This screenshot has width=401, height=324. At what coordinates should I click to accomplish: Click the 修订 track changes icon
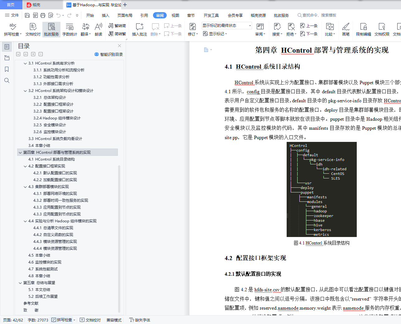click(x=193, y=27)
